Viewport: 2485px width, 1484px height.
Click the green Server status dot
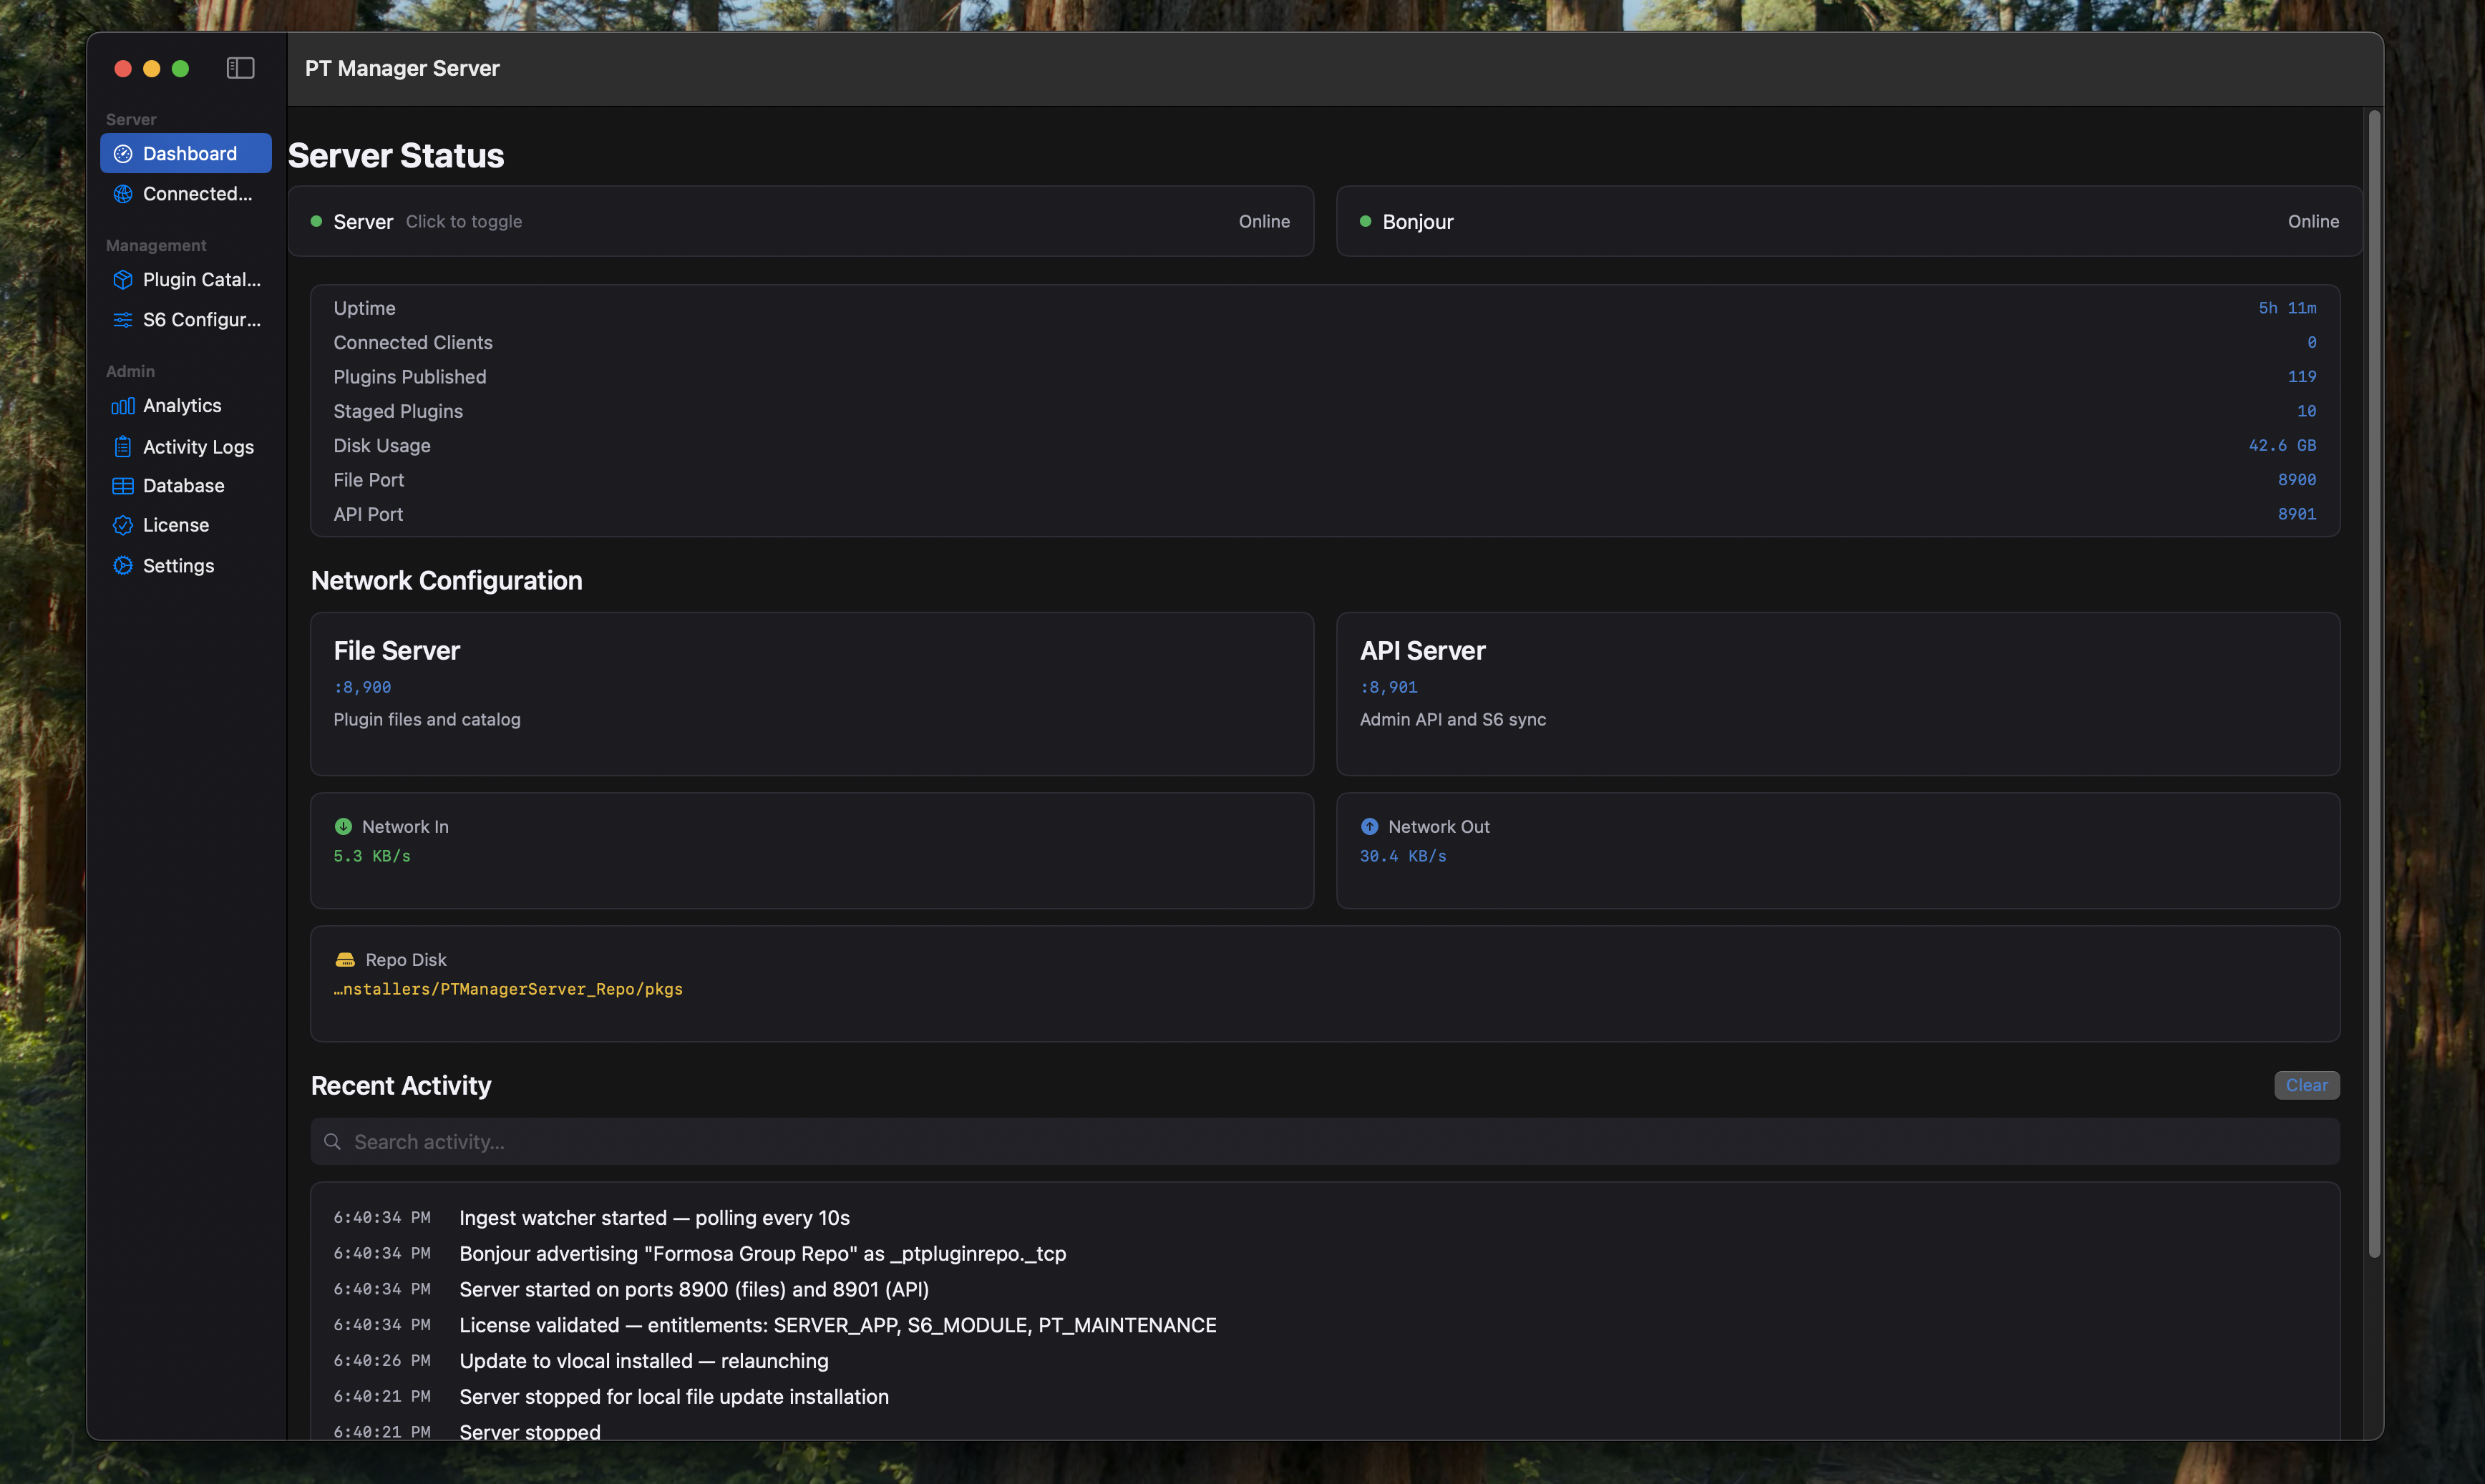(x=316, y=221)
